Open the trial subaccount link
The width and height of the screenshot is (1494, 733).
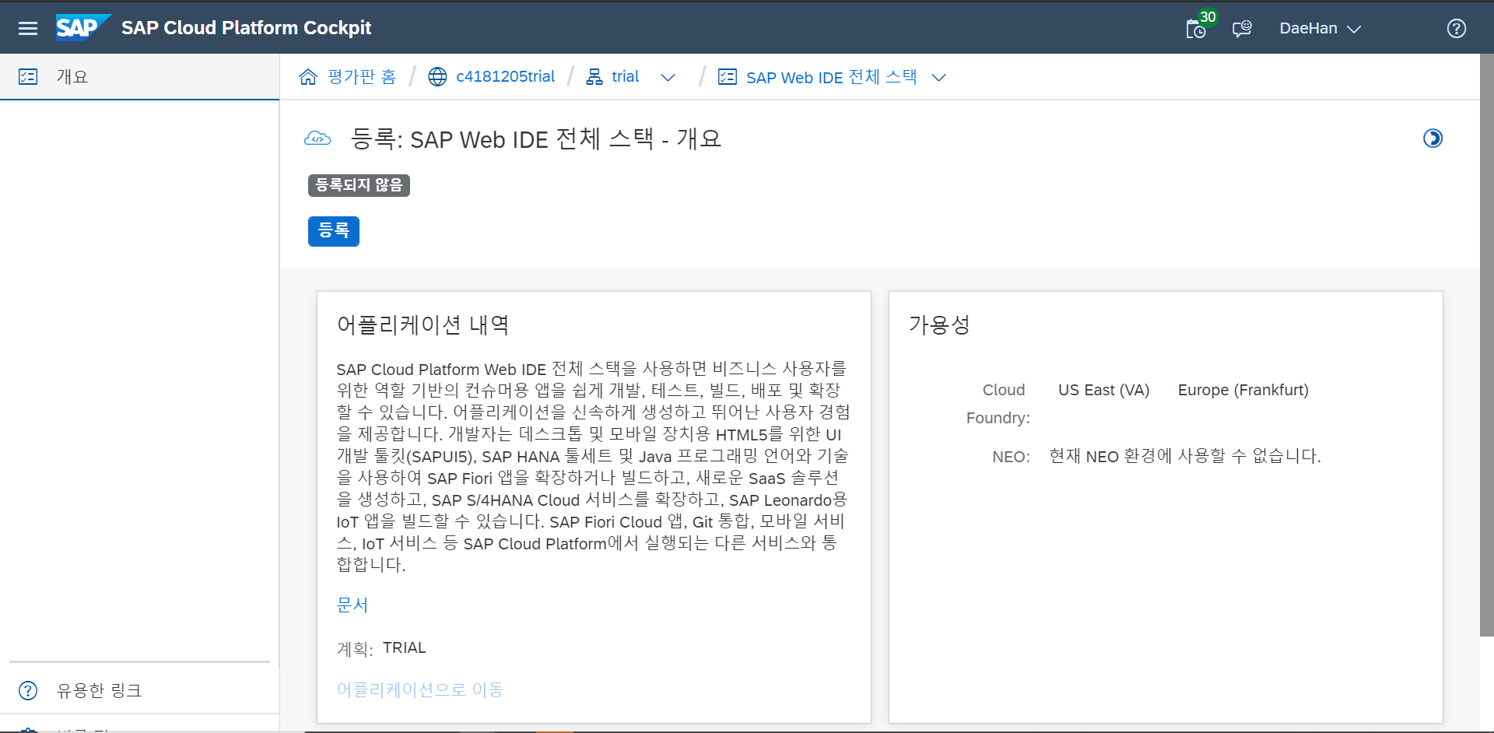pyautogui.click(x=625, y=77)
